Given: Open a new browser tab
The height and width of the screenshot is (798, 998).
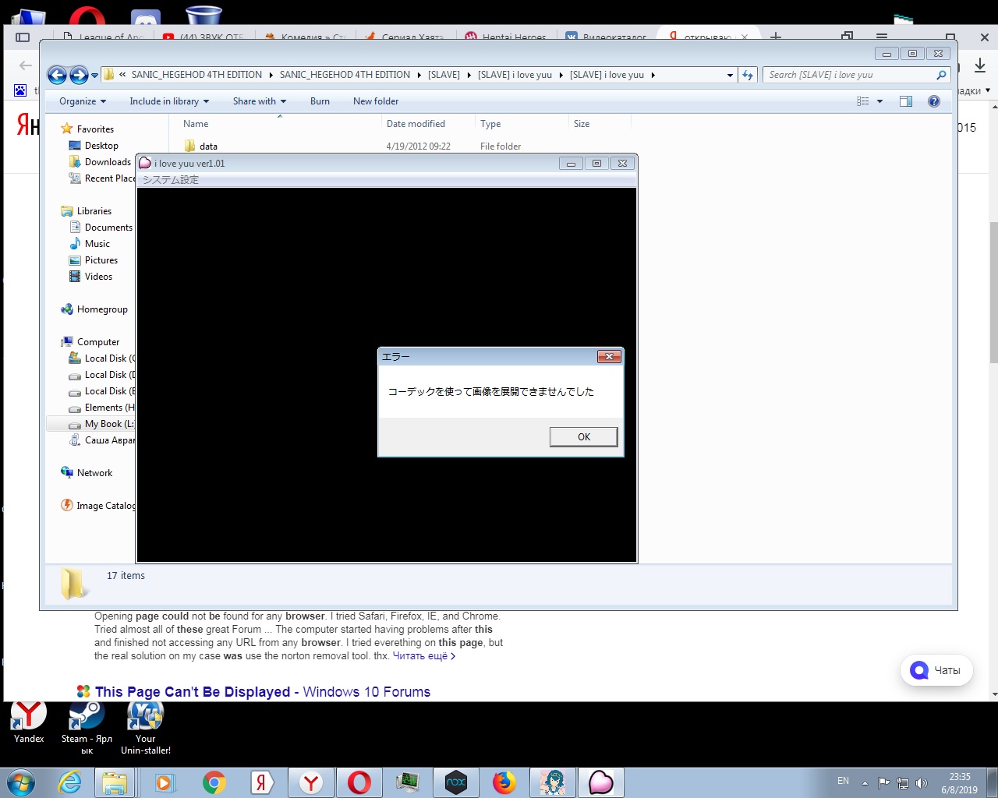Looking at the screenshot, I should point(776,37).
